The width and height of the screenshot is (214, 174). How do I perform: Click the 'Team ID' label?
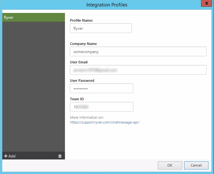77,99
